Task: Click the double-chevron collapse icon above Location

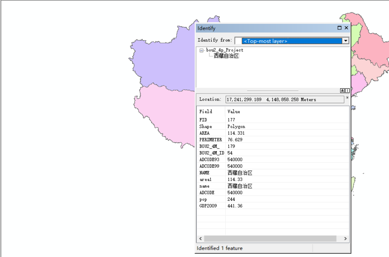Action: coord(342,90)
